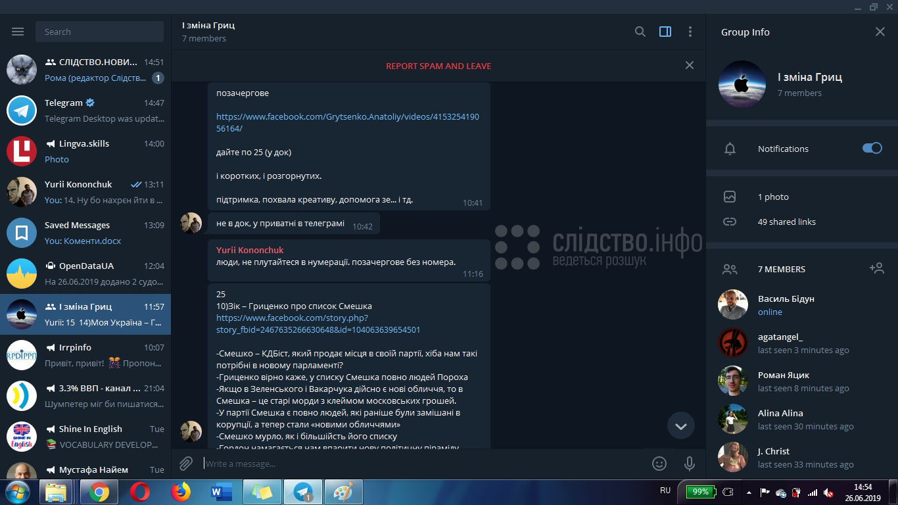Open Saved Messages
This screenshot has width=898, height=505.
(85, 233)
